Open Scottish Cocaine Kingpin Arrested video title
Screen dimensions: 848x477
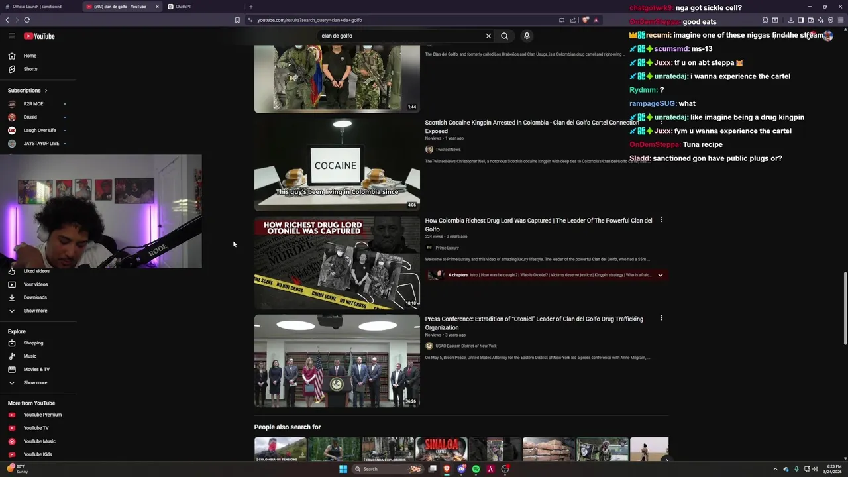[532, 127]
